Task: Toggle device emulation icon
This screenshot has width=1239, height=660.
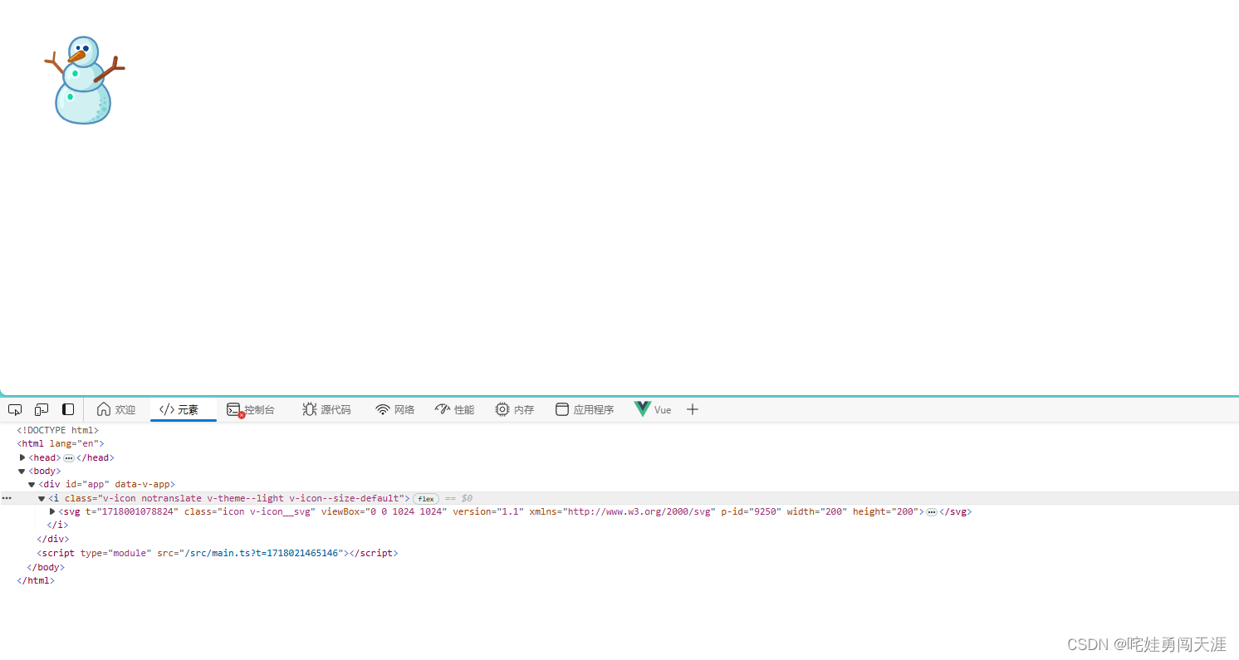Action: click(42, 409)
